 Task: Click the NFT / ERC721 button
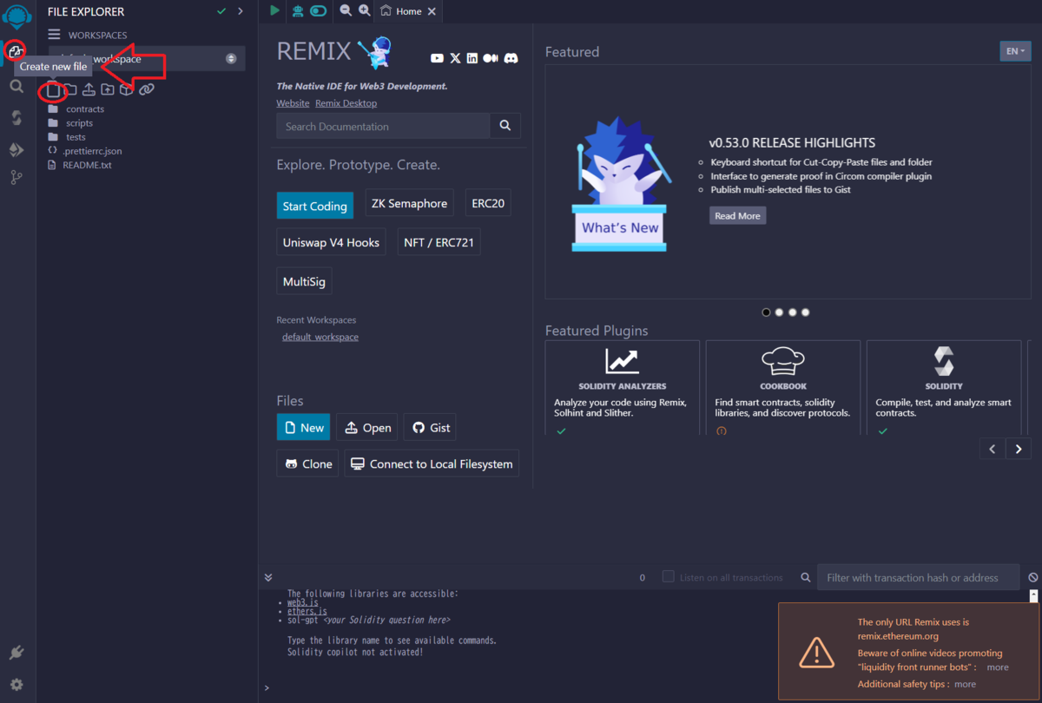439,242
